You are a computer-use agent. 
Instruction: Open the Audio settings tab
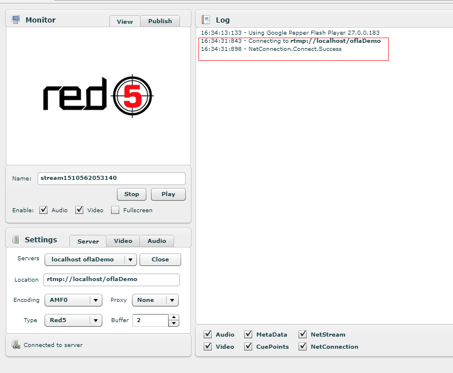click(x=157, y=241)
